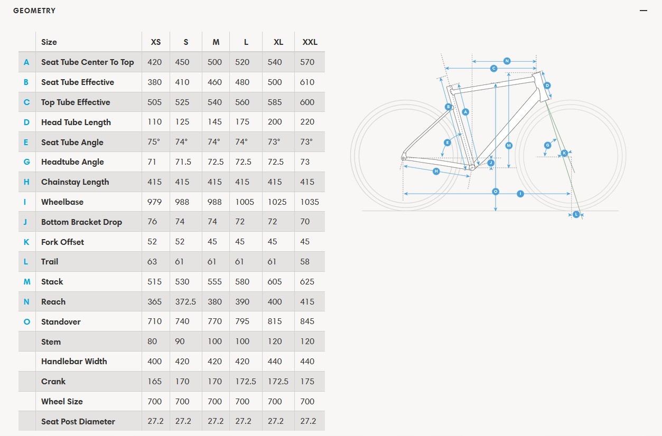Click the L trail marker near ground
Image resolution: width=662 pixels, height=436 pixels.
coord(576,214)
